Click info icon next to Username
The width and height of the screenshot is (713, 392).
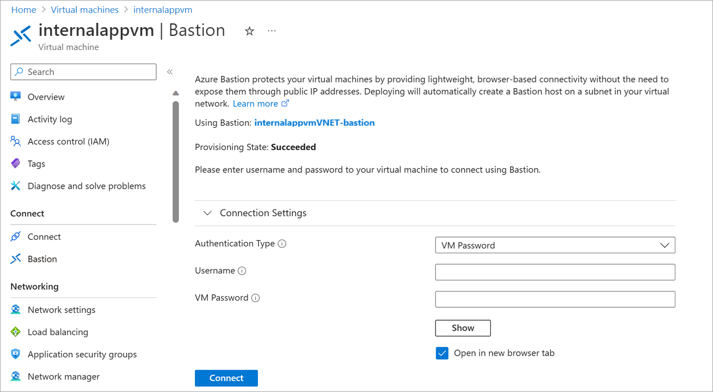pos(242,271)
